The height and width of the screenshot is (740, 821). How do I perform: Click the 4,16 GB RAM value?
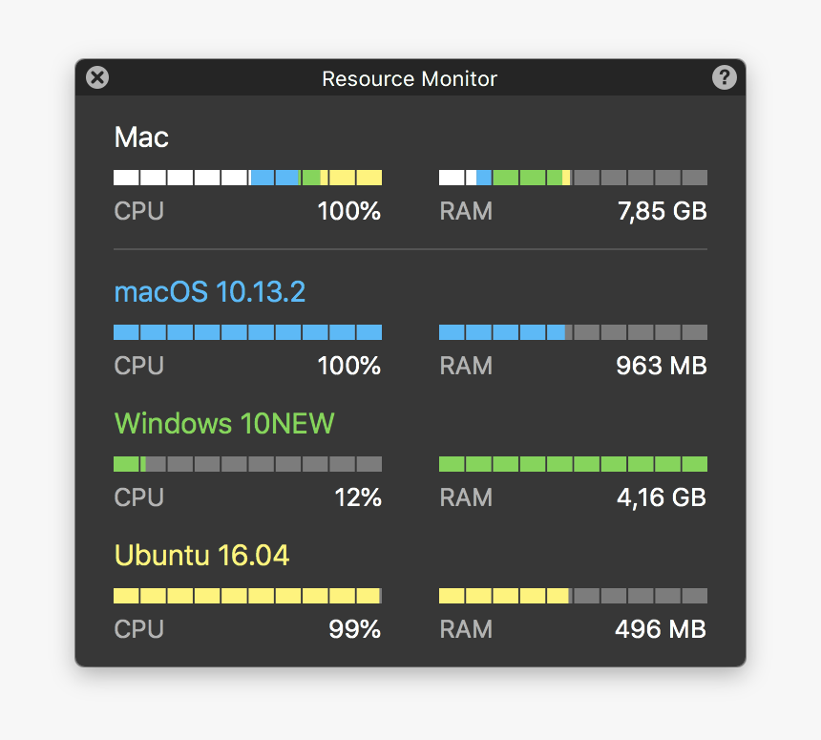pos(662,497)
